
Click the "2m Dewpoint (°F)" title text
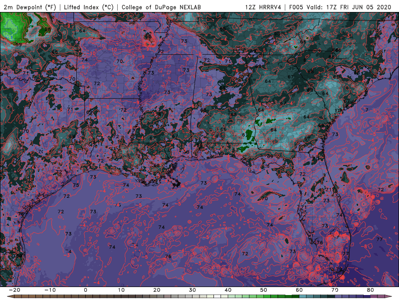(x=29, y=7)
